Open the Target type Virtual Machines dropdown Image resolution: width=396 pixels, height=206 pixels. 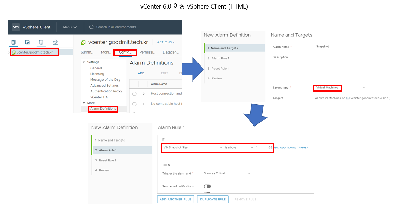tap(340, 88)
